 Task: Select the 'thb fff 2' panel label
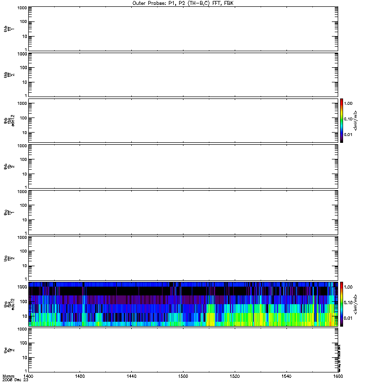point(9,75)
